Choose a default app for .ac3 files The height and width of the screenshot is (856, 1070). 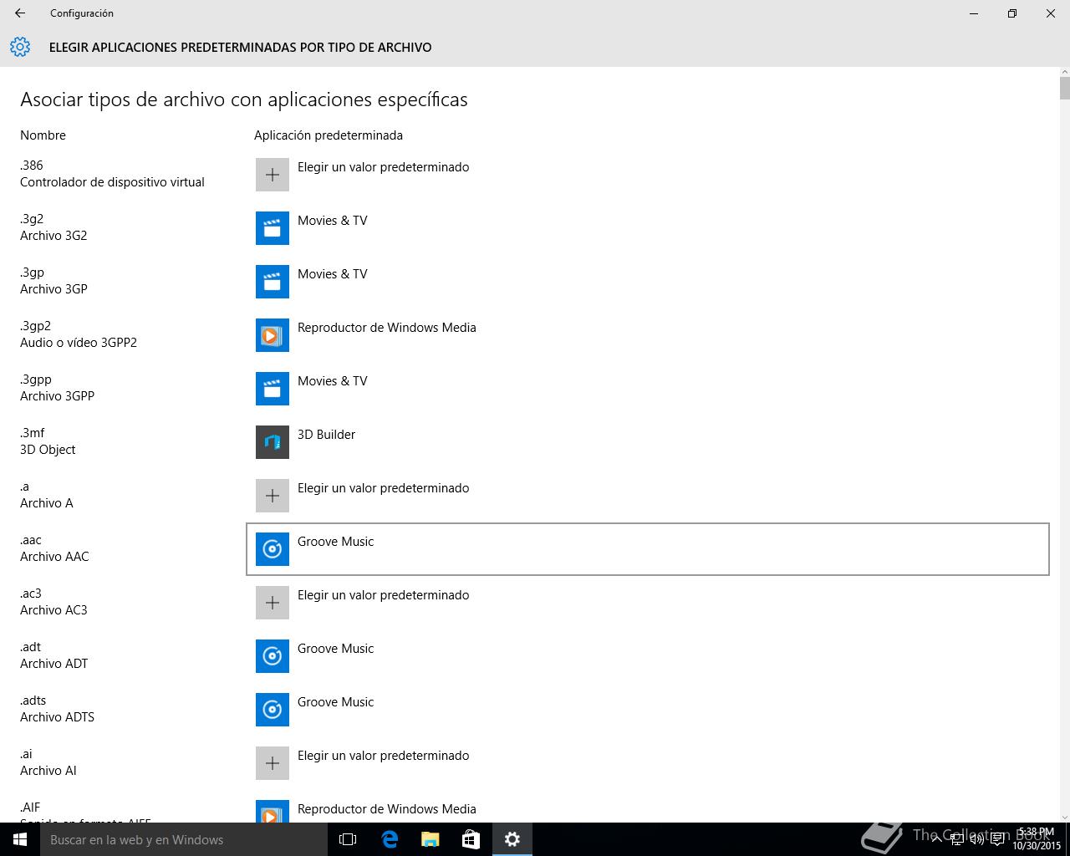tap(648, 603)
